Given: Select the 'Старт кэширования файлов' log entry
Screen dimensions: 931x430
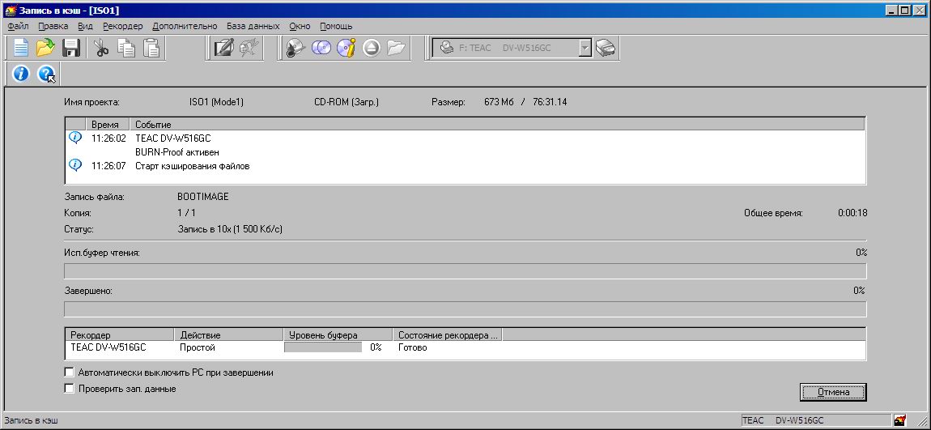Looking at the screenshot, I should click(192, 166).
